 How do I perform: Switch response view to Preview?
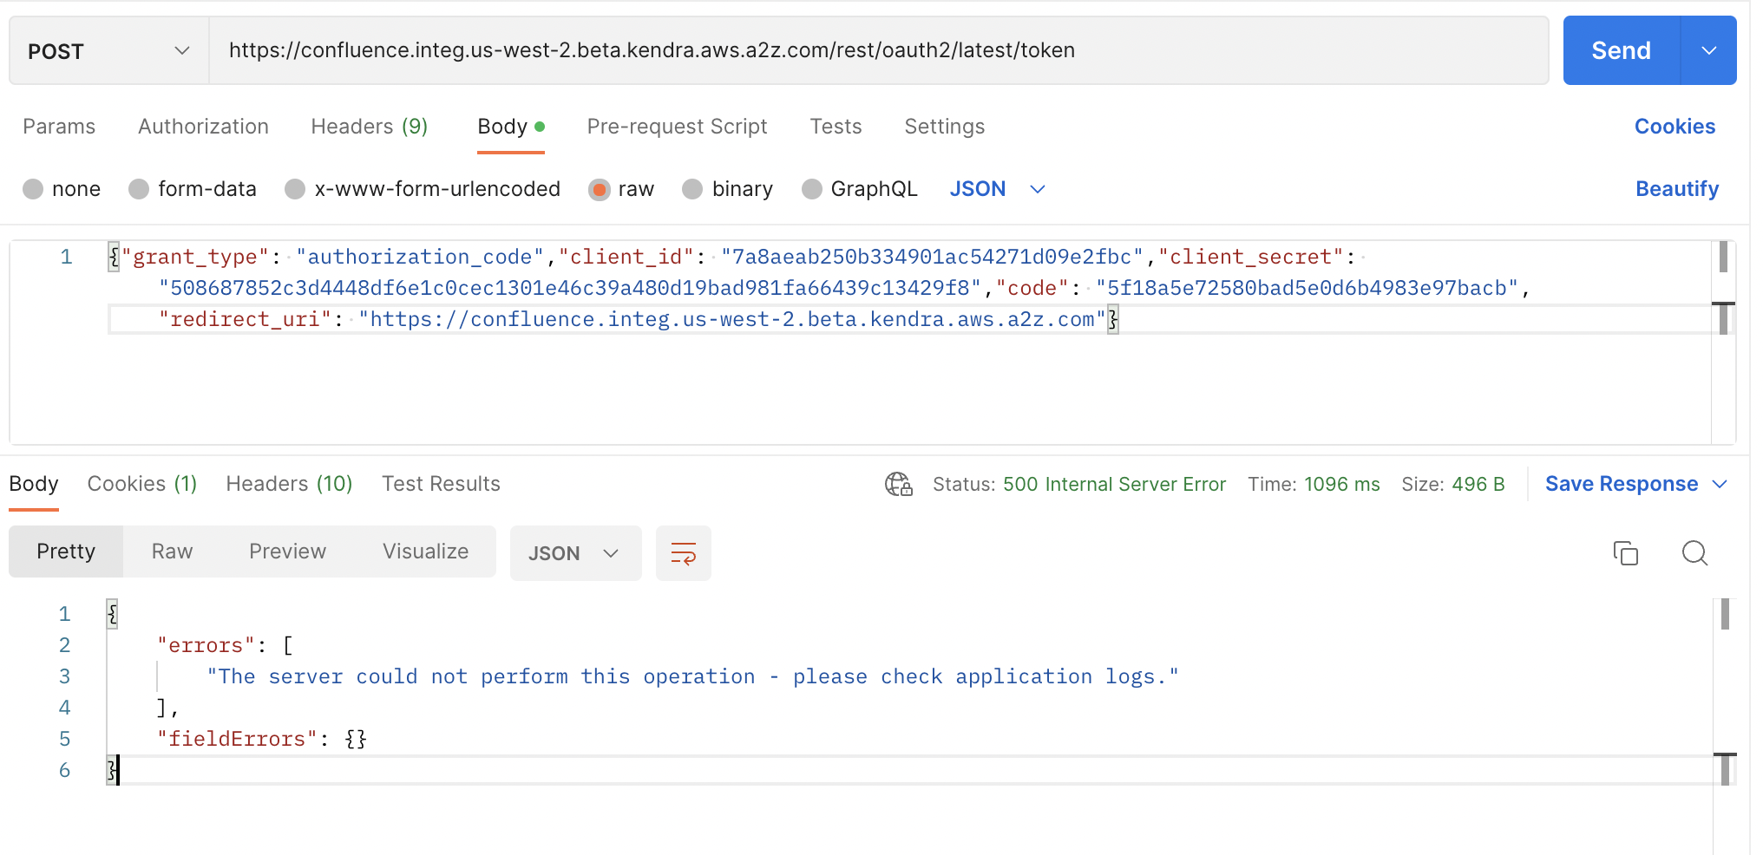pos(287,551)
